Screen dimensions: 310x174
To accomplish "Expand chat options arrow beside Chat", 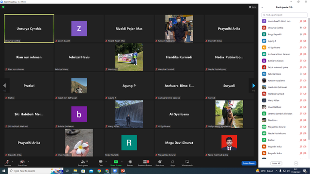I will coord(106,162).
